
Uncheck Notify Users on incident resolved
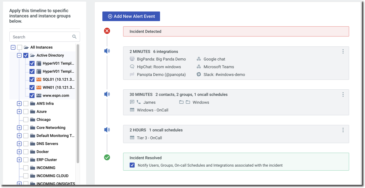pyautogui.click(x=132, y=165)
